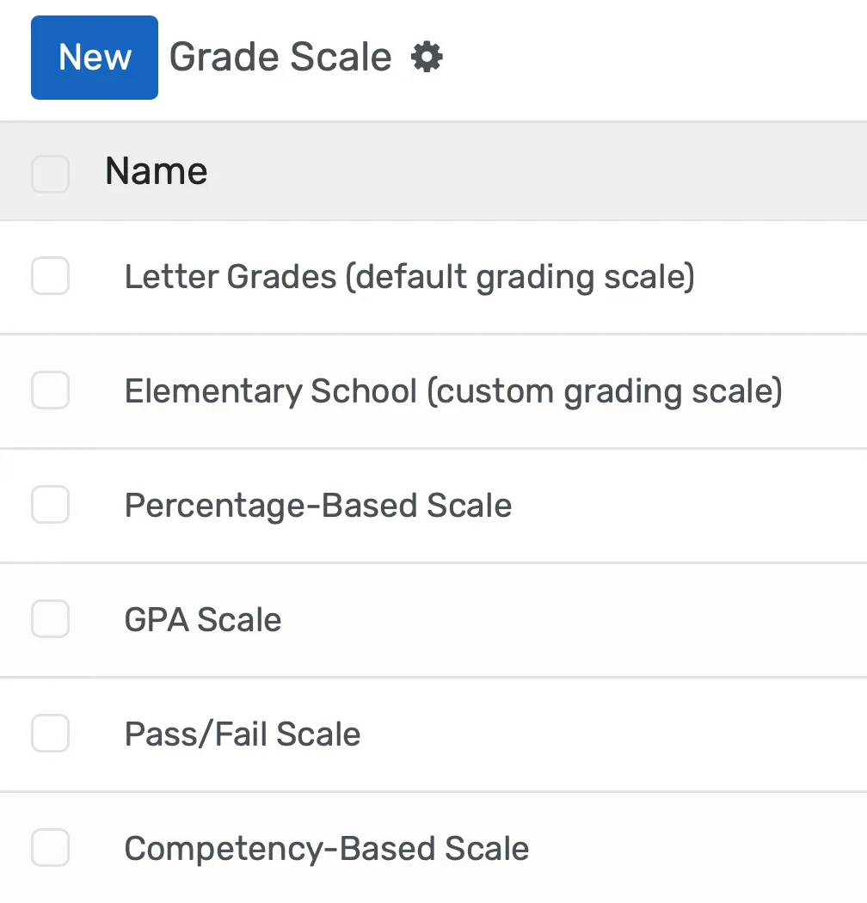
Task: Open the options menu via the gear icon
Action: (x=427, y=57)
